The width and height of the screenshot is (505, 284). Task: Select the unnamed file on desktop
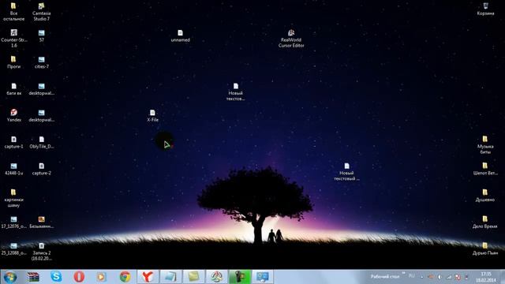coord(181,35)
